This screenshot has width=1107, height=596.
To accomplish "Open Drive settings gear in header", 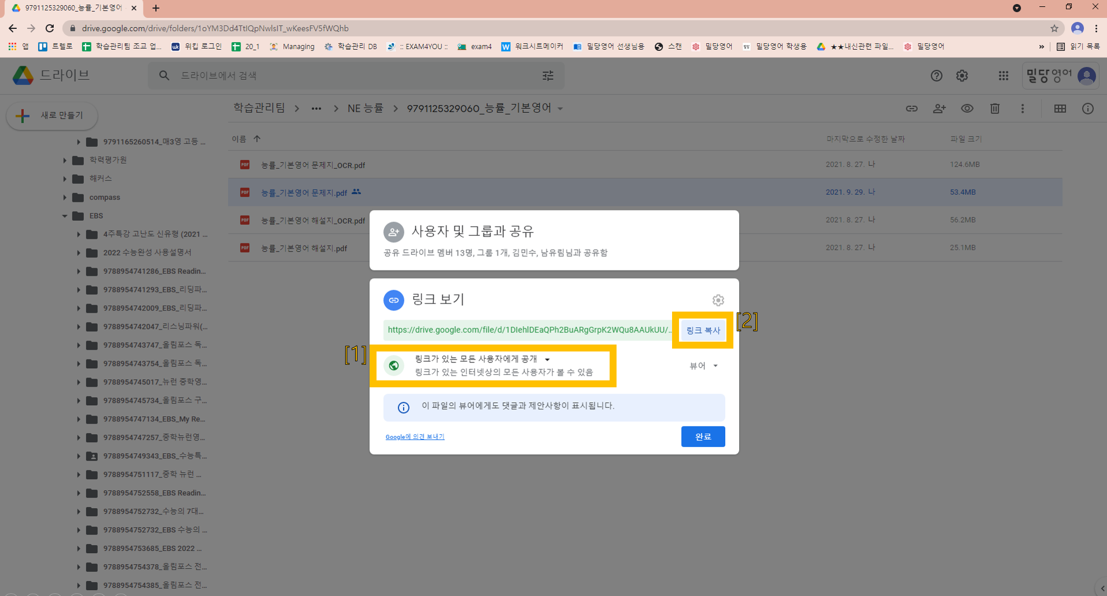I will coord(962,76).
